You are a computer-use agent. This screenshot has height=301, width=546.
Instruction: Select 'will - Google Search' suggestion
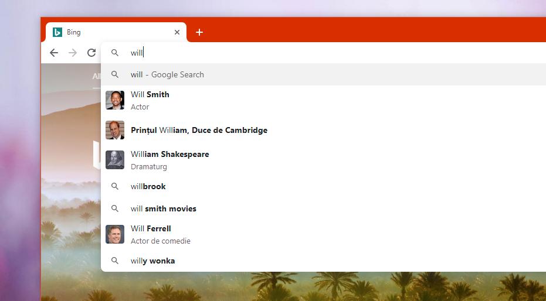tap(323, 74)
